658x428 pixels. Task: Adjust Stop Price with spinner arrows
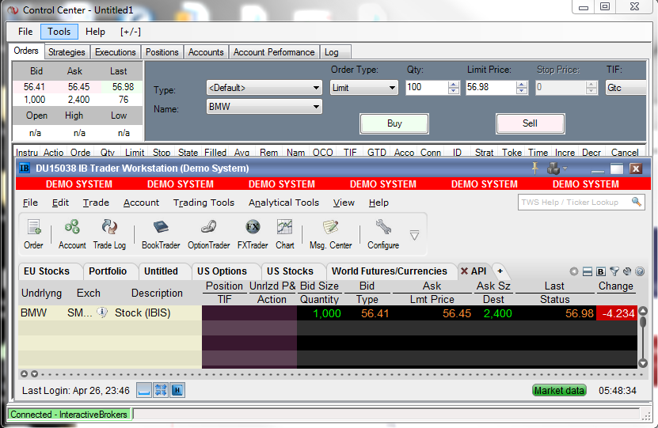pos(591,88)
